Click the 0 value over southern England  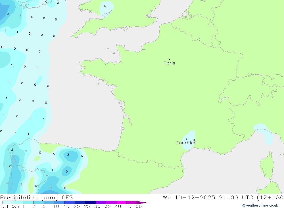tap(105, 6)
